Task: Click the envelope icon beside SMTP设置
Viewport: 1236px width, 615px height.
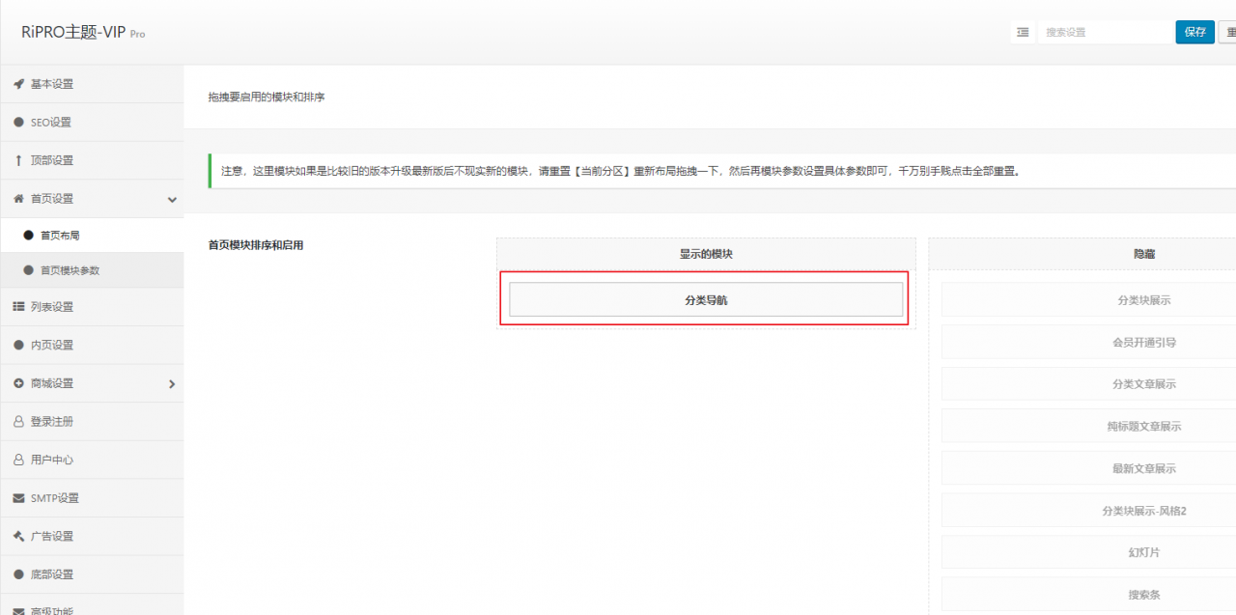Action: pyautogui.click(x=16, y=497)
